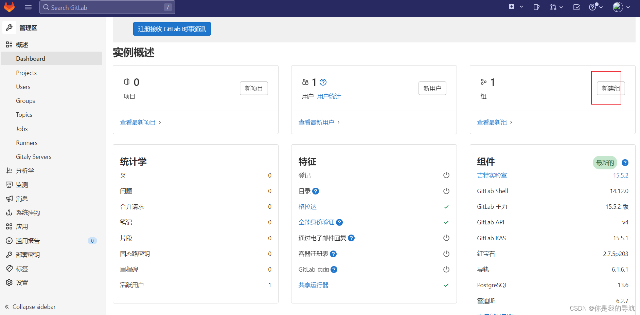
Task: Click the 监测 monitor icon
Action: 9,185
